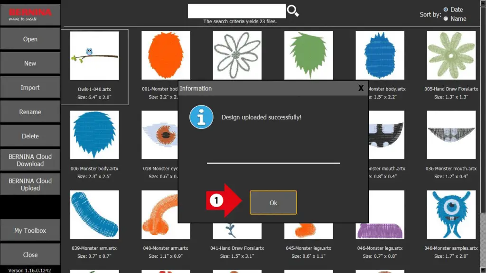The image size is (486, 273).
Task: Click the New button in sidebar
Action: click(x=30, y=64)
